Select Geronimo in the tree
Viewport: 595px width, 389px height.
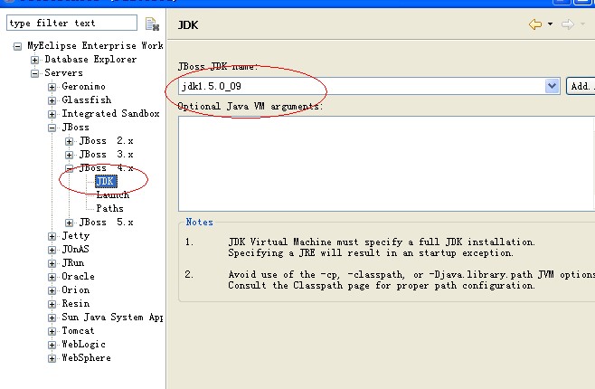[x=83, y=87]
